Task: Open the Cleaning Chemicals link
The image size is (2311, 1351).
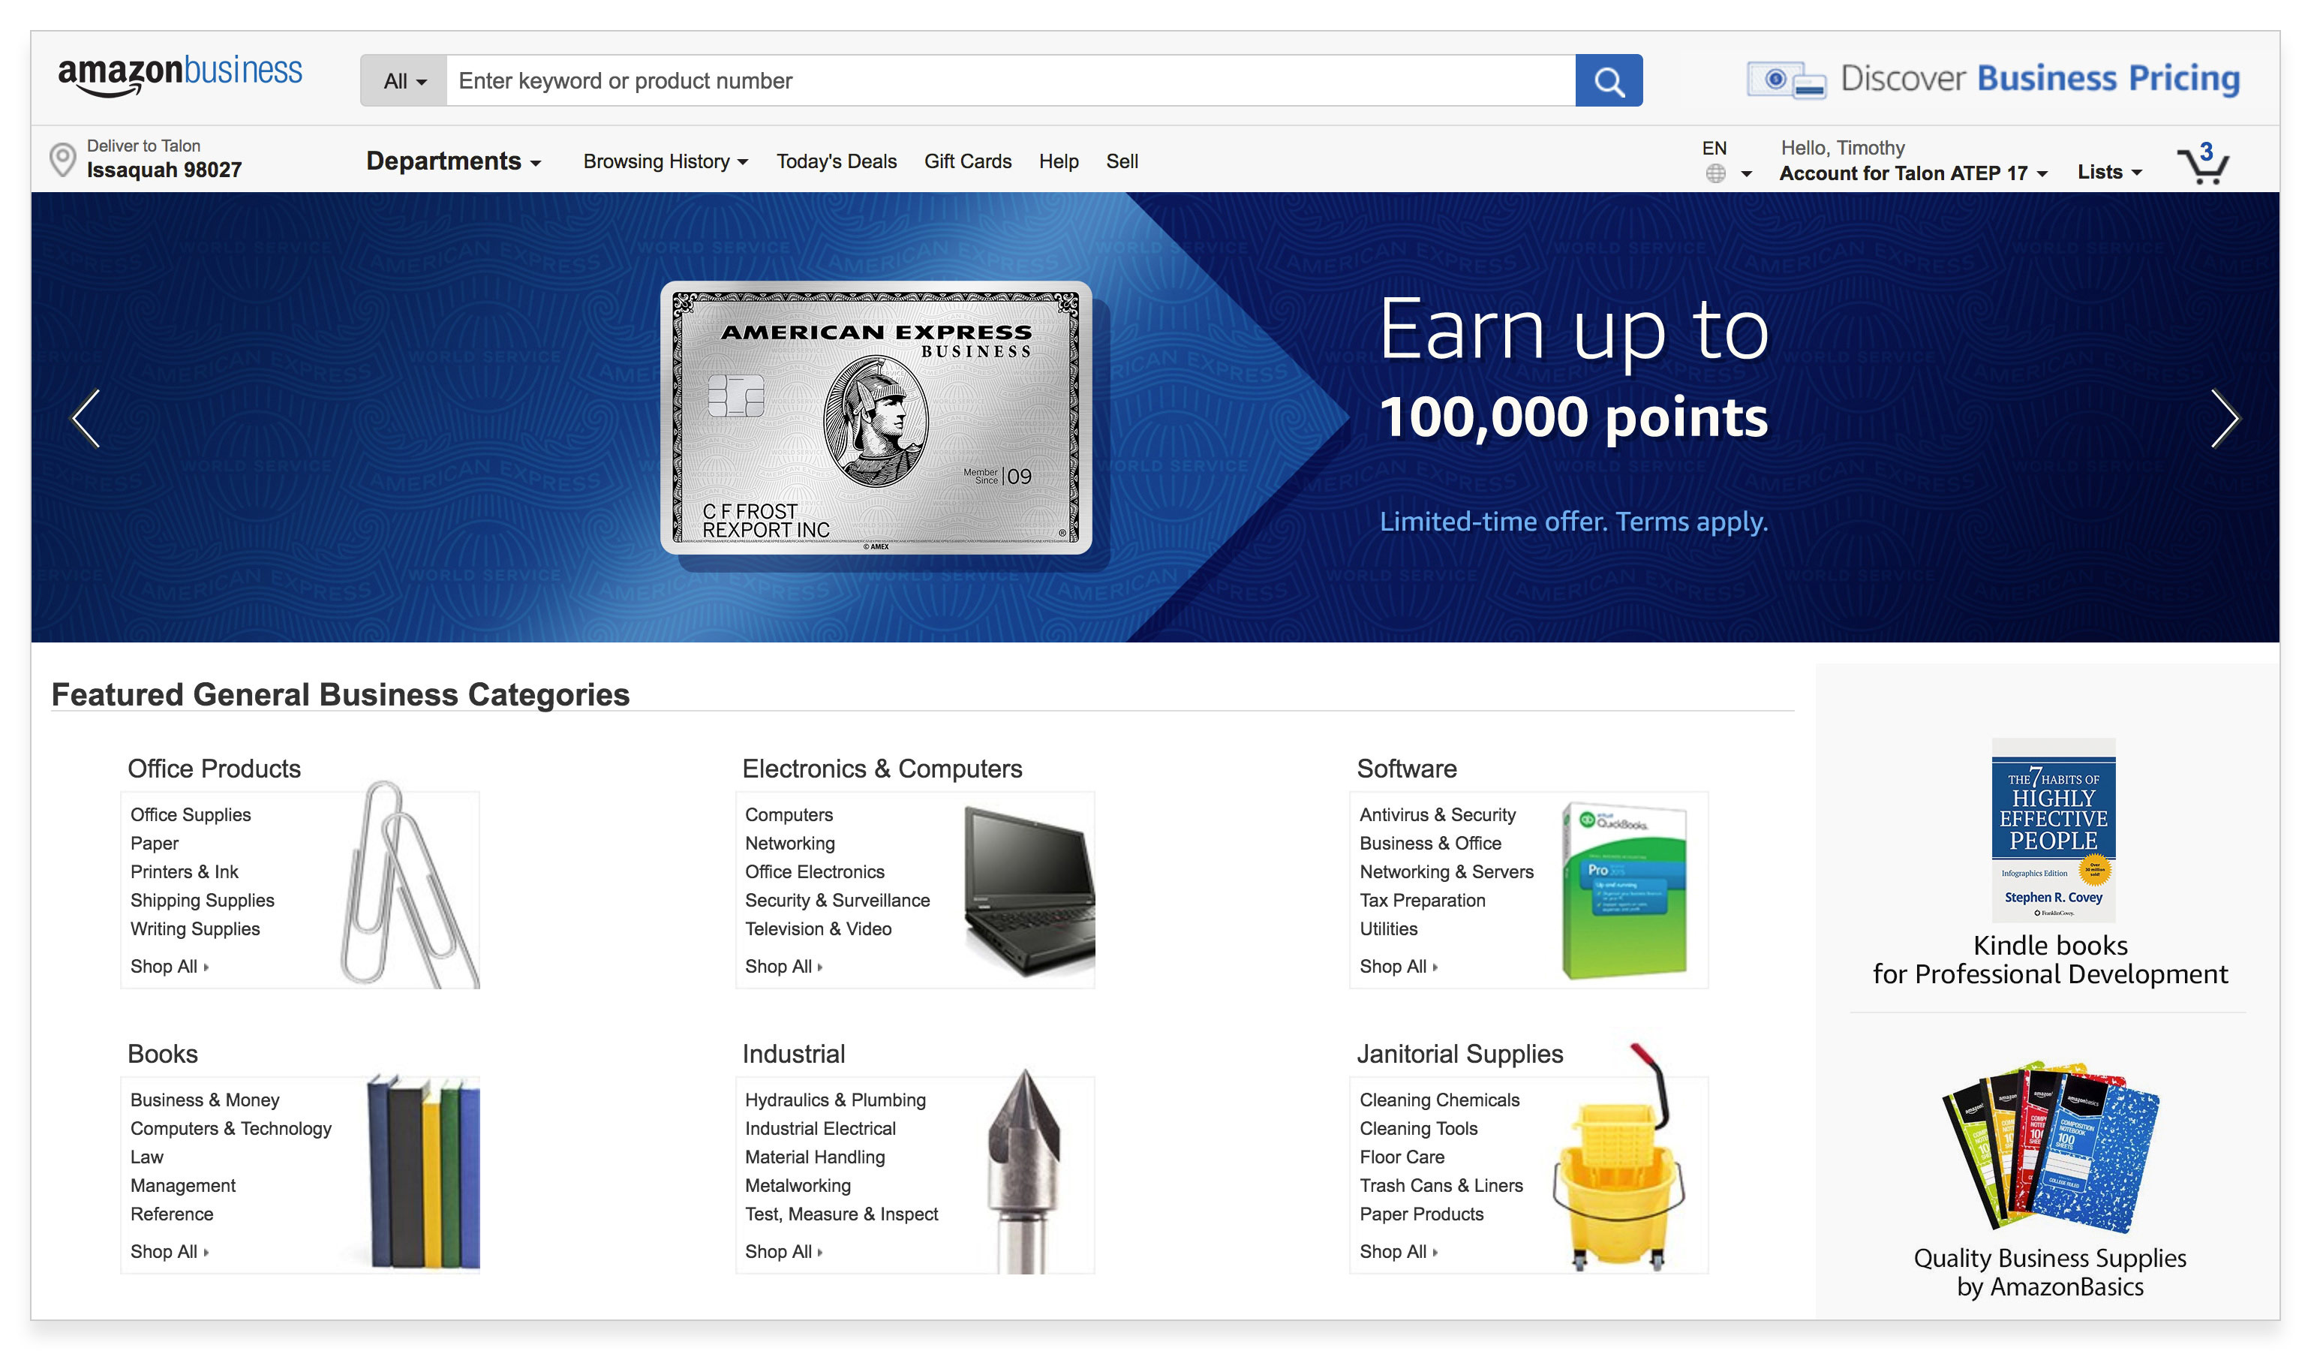Action: (x=1439, y=1100)
